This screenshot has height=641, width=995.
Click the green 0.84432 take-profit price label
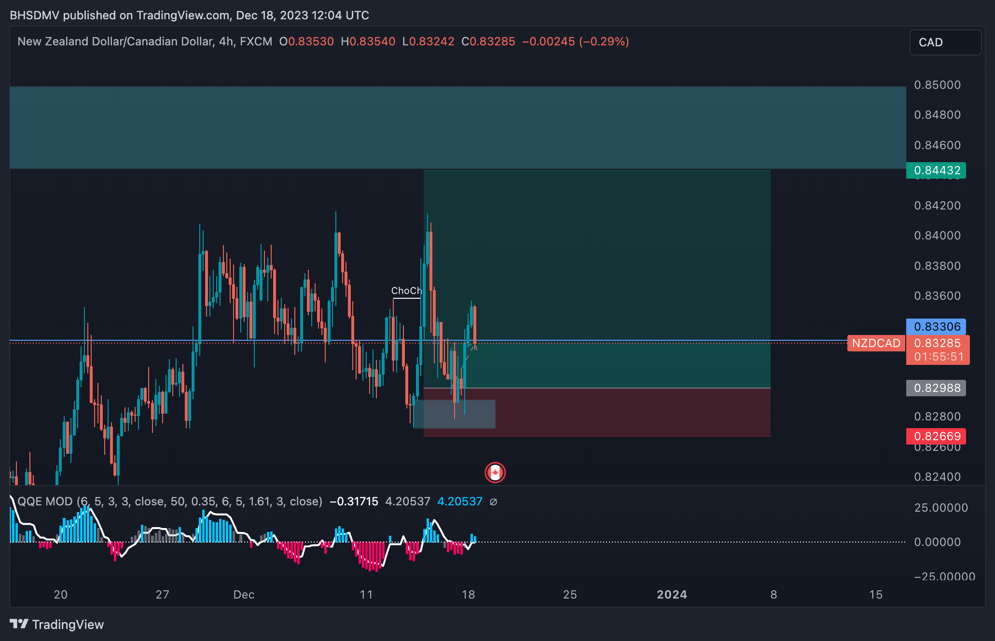point(936,170)
